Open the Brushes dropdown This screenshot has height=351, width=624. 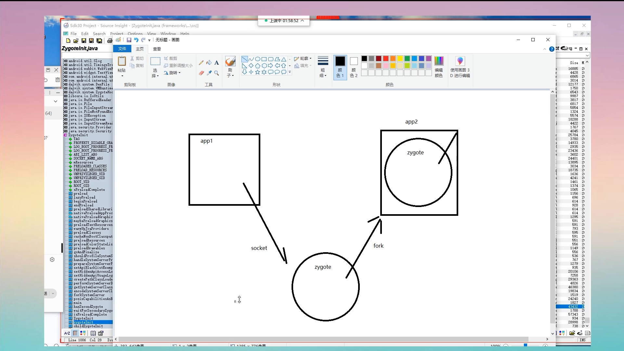pyautogui.click(x=230, y=75)
